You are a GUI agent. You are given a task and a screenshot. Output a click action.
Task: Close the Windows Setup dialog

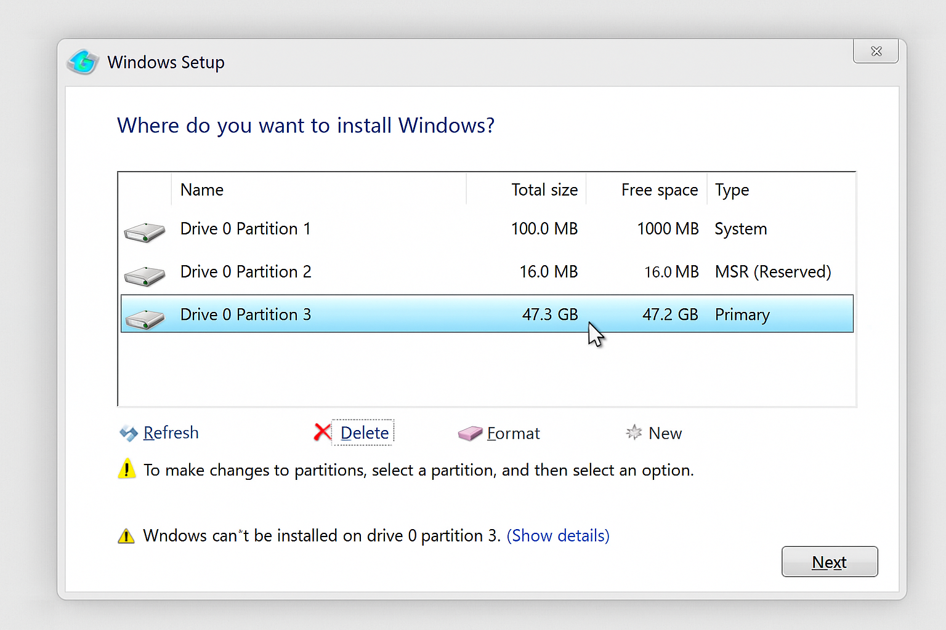click(x=876, y=51)
